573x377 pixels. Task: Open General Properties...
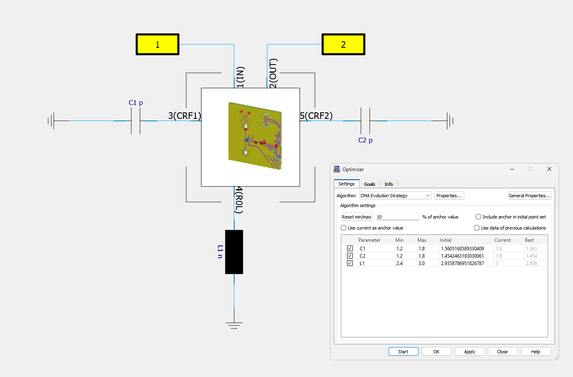(530, 196)
